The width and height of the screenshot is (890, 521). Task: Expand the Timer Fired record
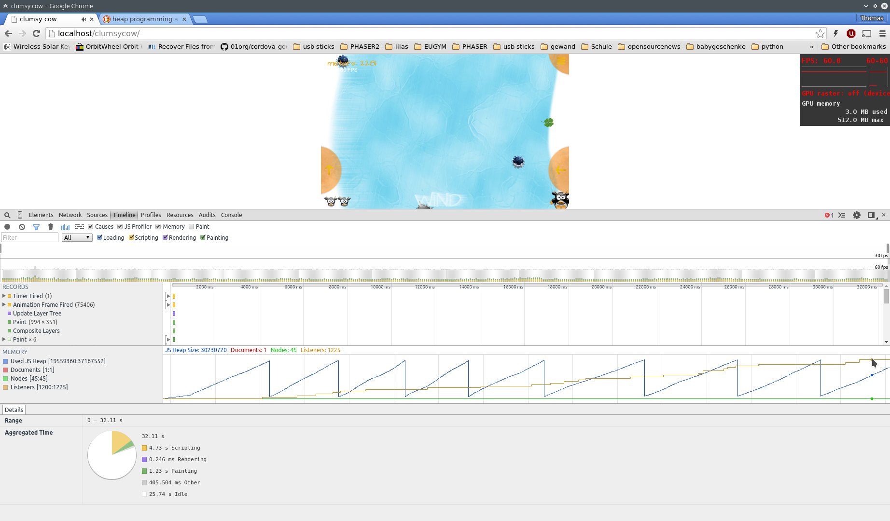[x=4, y=296]
